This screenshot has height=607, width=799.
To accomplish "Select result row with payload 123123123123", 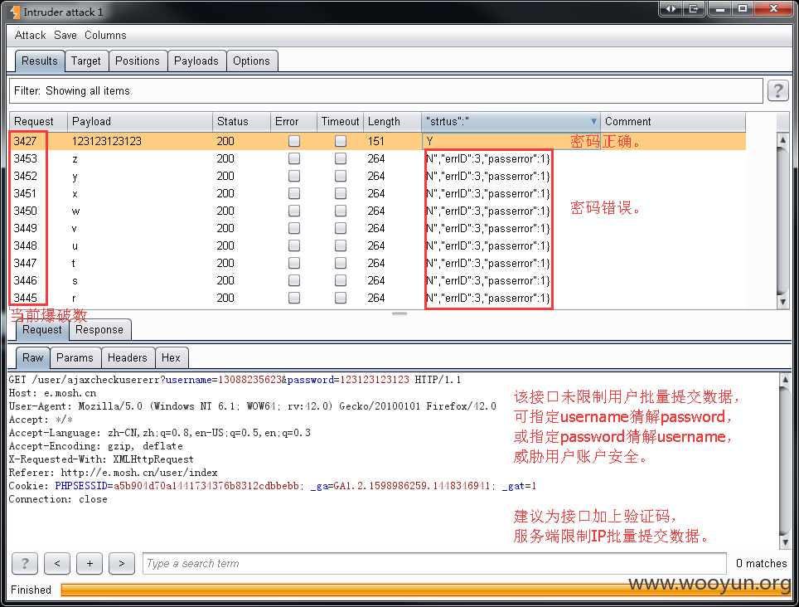I will (378, 141).
